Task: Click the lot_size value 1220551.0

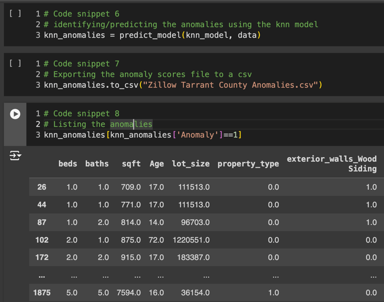Action: click(x=191, y=240)
